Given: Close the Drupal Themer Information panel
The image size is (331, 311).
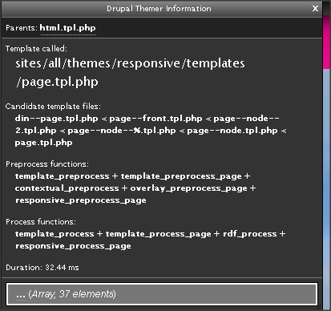Looking at the screenshot, I should point(315,9).
